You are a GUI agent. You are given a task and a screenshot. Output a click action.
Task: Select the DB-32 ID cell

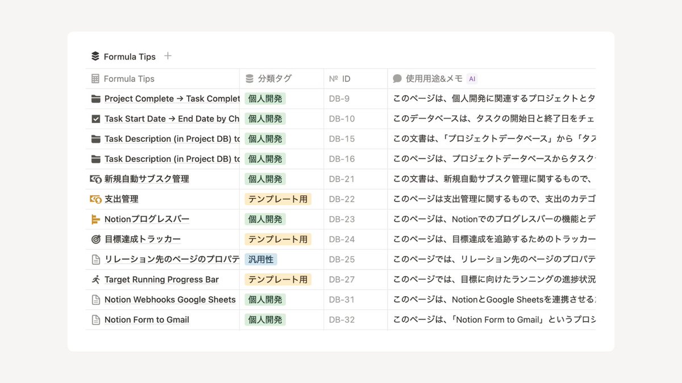tap(356, 320)
